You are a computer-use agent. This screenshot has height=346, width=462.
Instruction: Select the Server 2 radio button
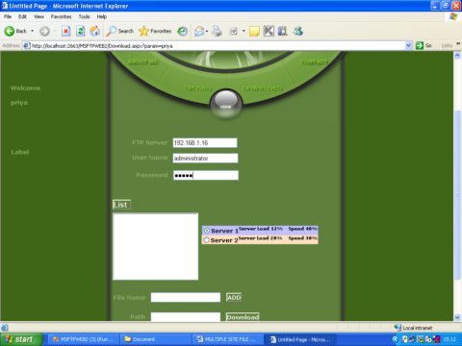tap(207, 239)
